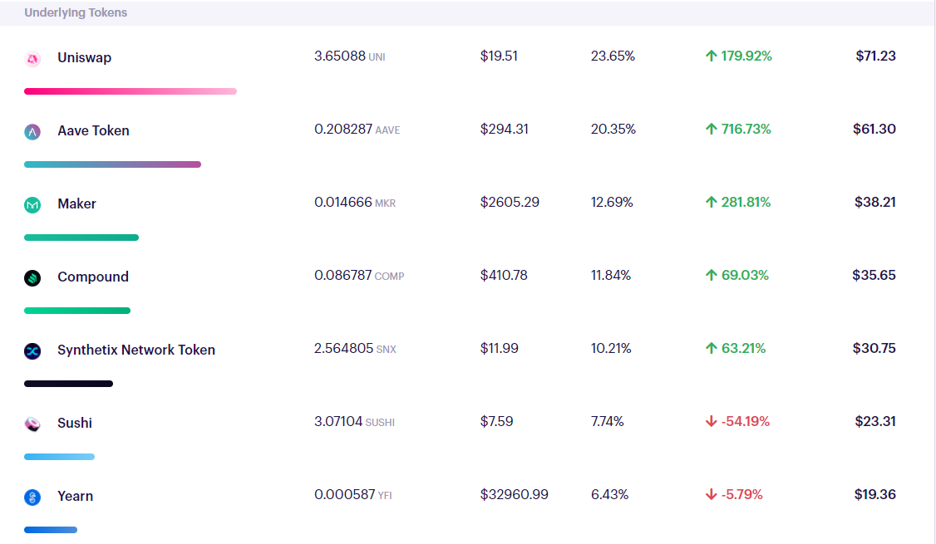Viewport: 936px width, 544px height.
Task: Click the green up arrow beside 179.92%
Action: pos(711,56)
